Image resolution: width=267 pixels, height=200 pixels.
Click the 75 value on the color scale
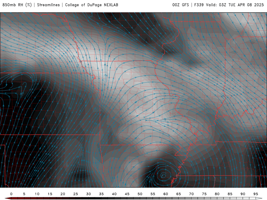pyautogui.click(x=204, y=194)
